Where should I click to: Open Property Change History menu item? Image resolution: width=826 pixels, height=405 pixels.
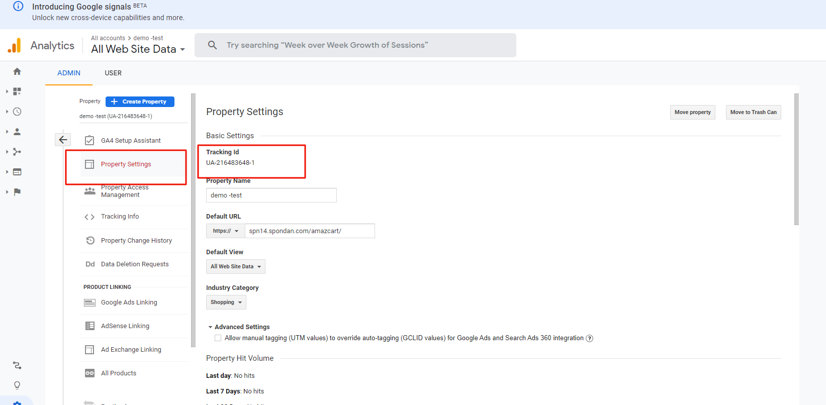pyautogui.click(x=134, y=241)
